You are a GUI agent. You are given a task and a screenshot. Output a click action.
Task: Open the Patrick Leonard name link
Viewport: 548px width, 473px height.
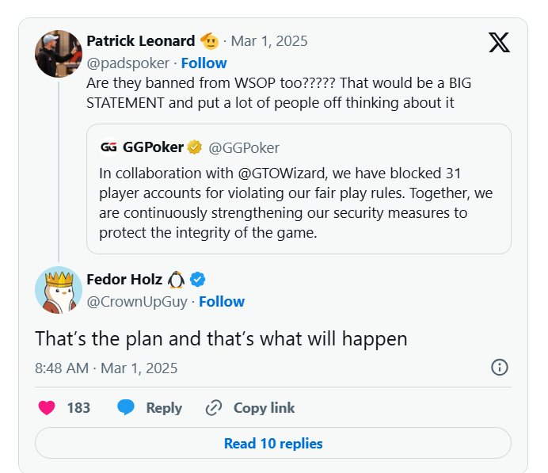[141, 41]
